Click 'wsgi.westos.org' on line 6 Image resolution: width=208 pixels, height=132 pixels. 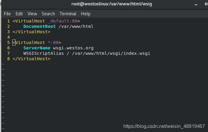73,48
